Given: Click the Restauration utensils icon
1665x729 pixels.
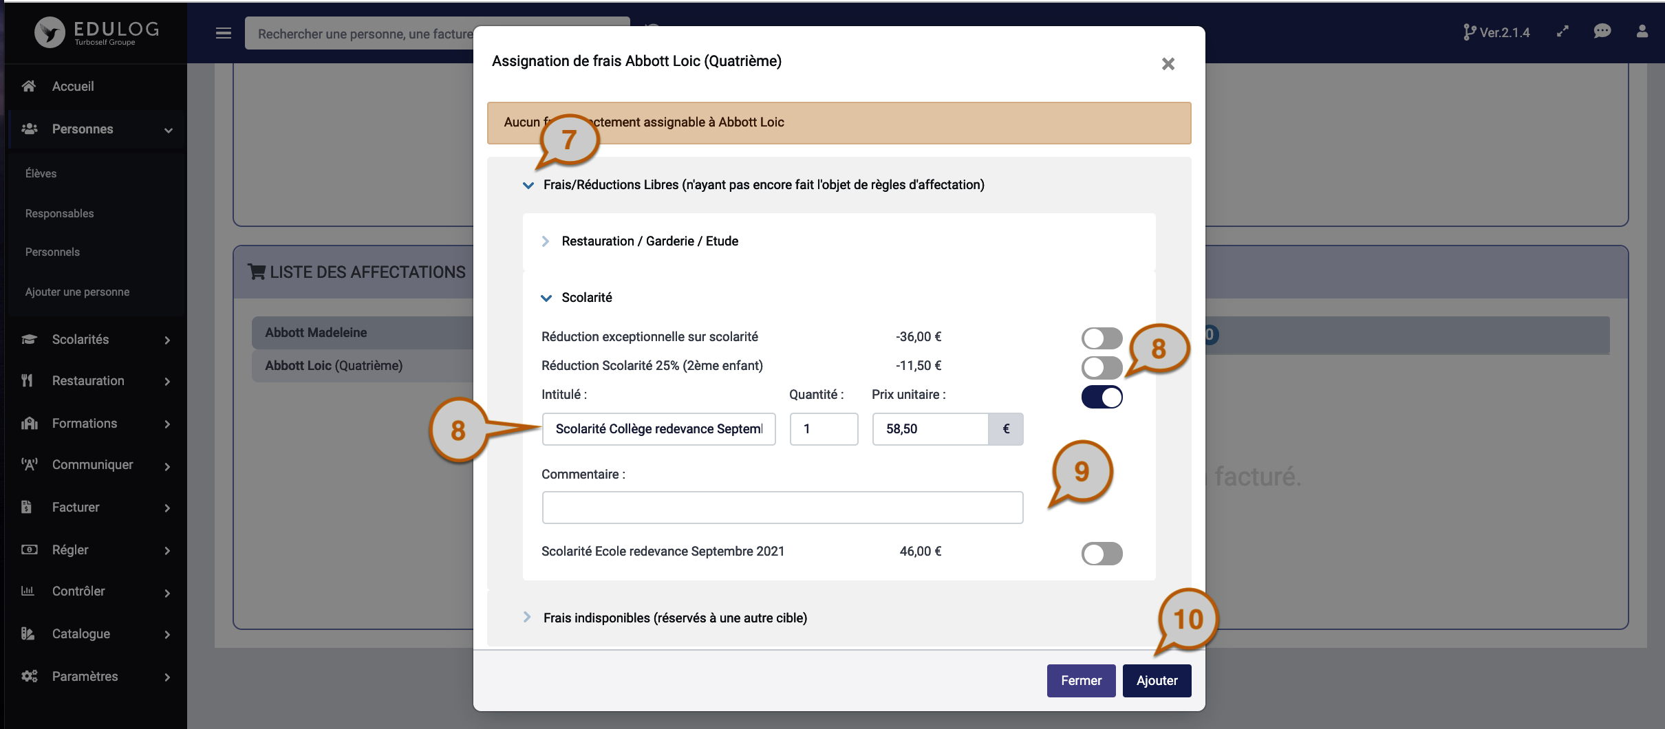Looking at the screenshot, I should 27,380.
